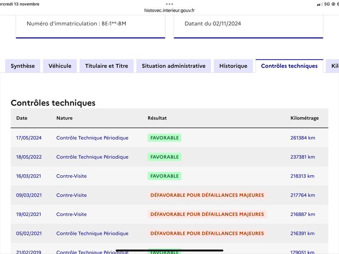The width and height of the screenshot is (339, 254).
Task: Select the 216391 km value
Action: click(303, 234)
